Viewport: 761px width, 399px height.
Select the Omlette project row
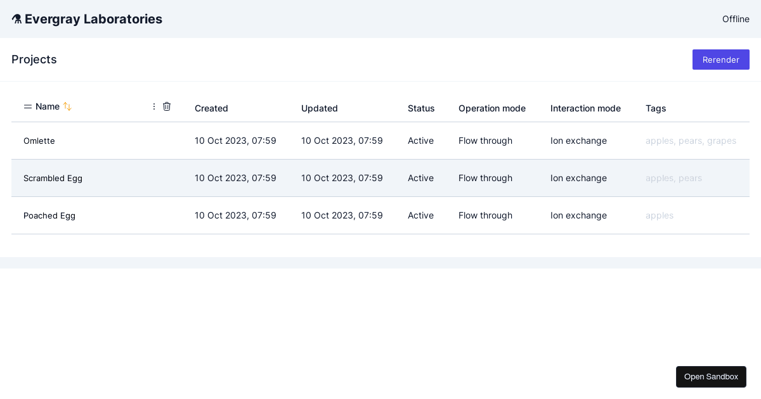pos(39,141)
